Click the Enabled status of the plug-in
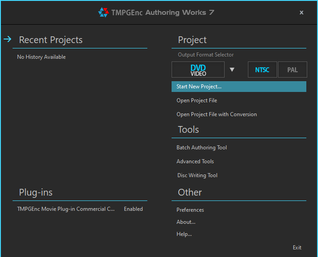The width and height of the screenshot is (318, 257). 133,209
